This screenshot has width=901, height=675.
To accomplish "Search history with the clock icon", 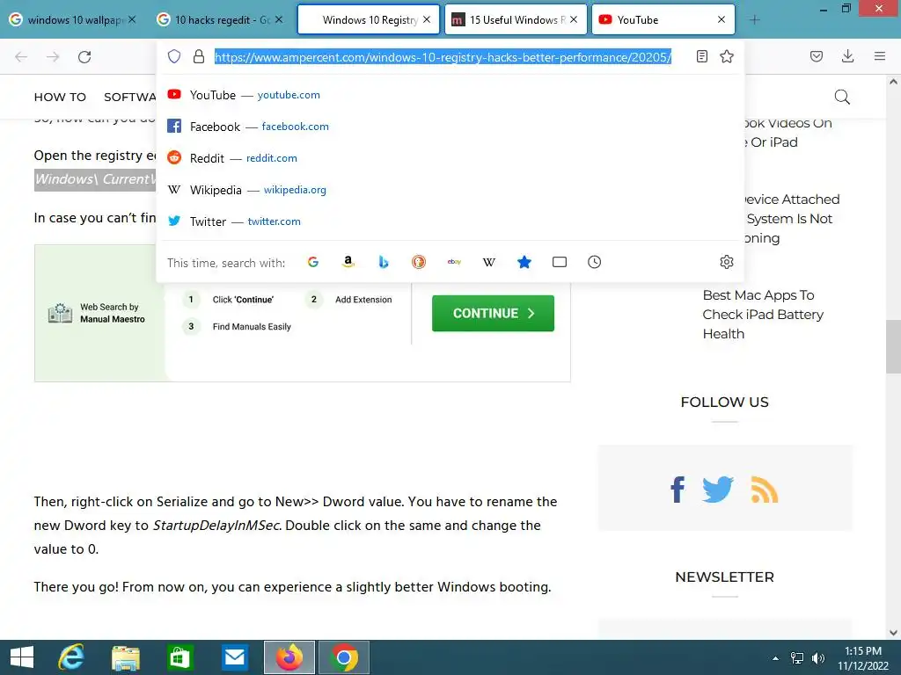I will (x=594, y=262).
